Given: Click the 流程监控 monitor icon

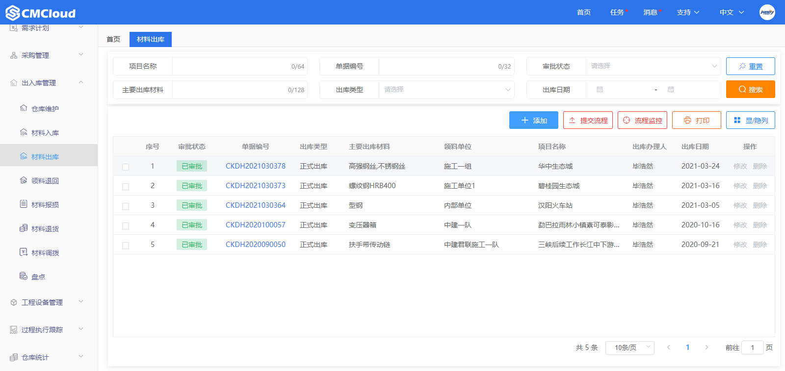Looking at the screenshot, I should 627,120.
